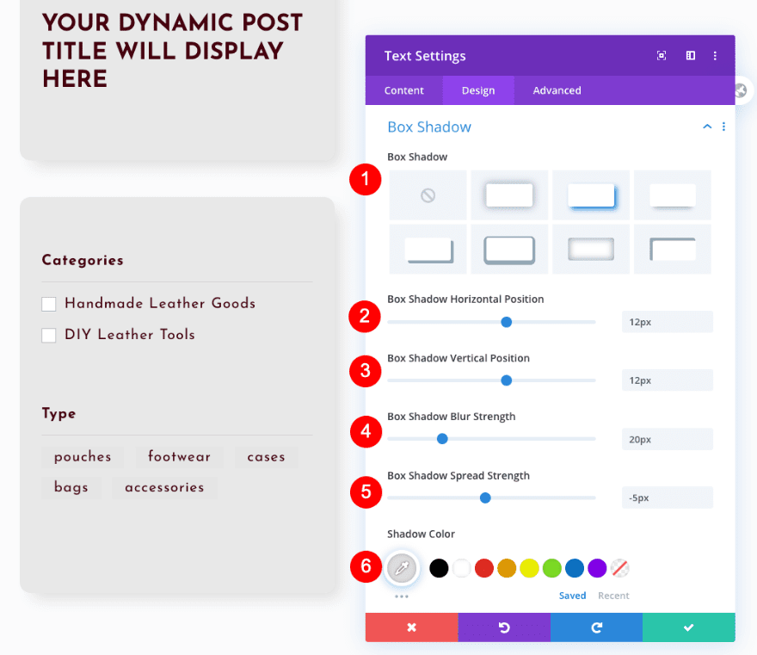
Task: Expand the settings modal to fullscreen
Action: point(661,55)
